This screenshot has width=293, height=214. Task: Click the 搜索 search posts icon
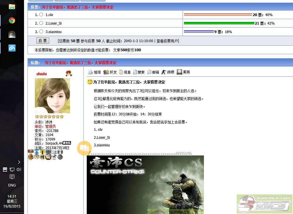[135, 72]
